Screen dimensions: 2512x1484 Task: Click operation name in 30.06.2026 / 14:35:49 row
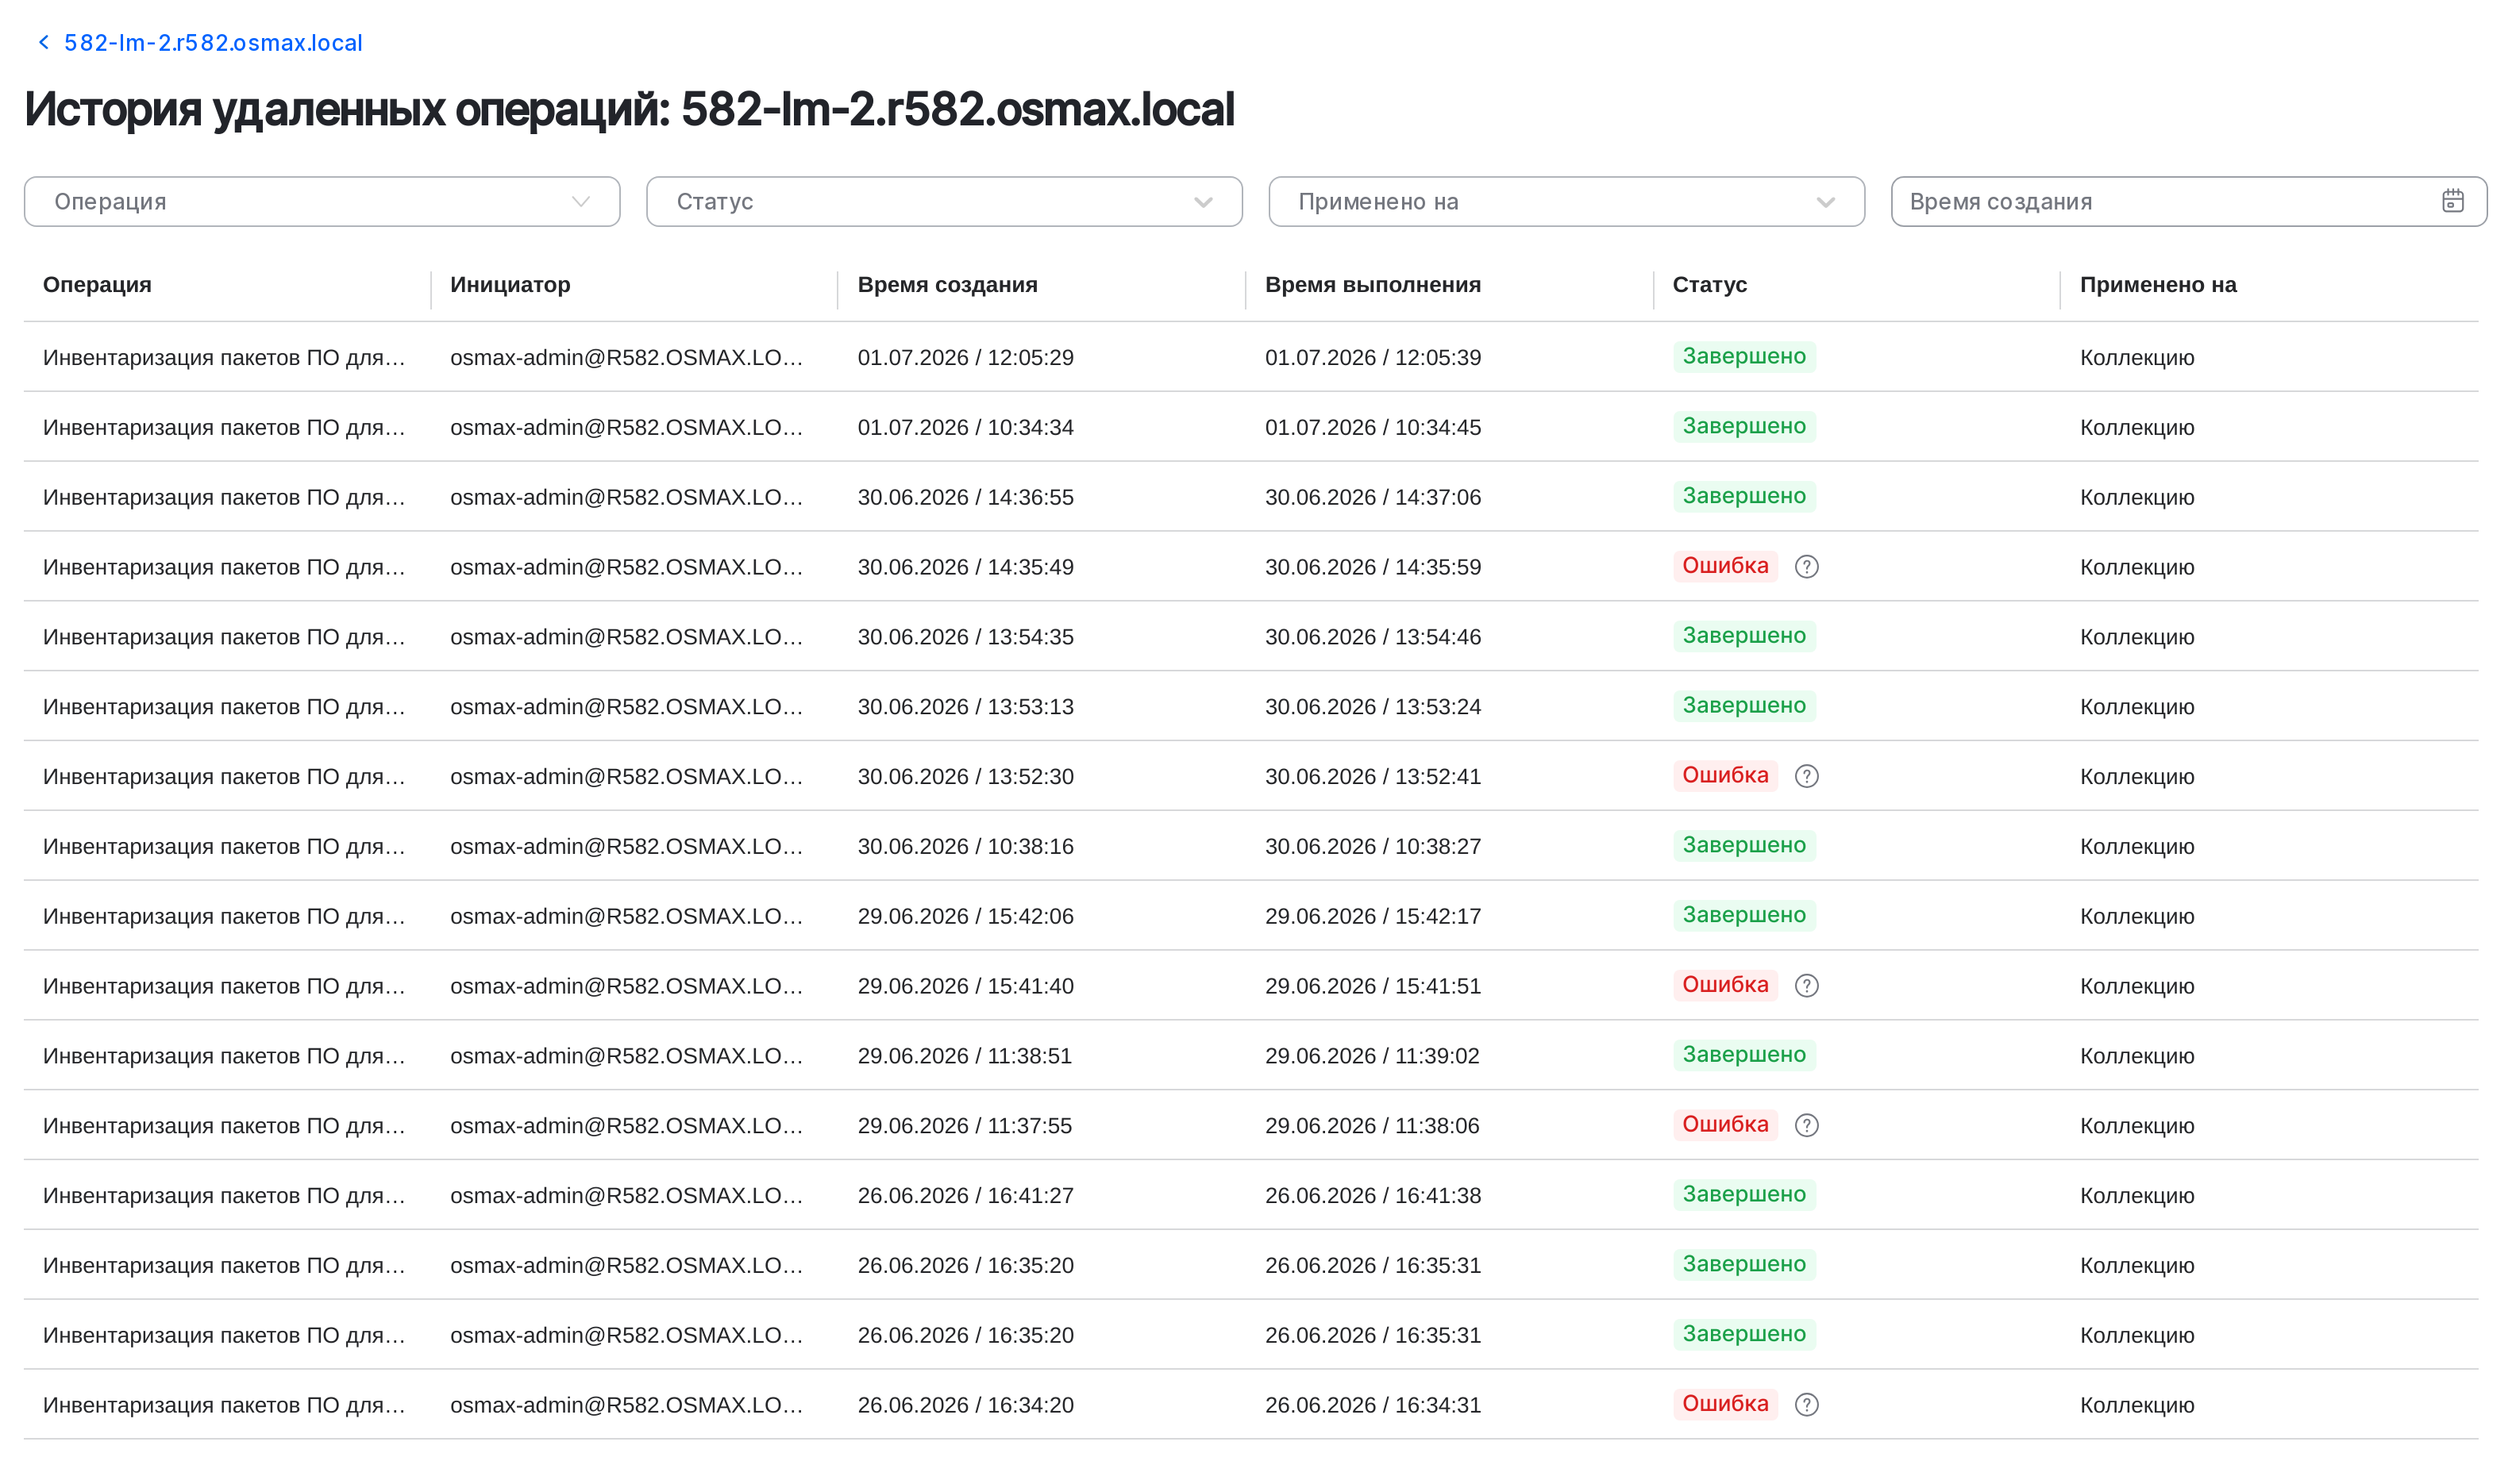tap(224, 568)
